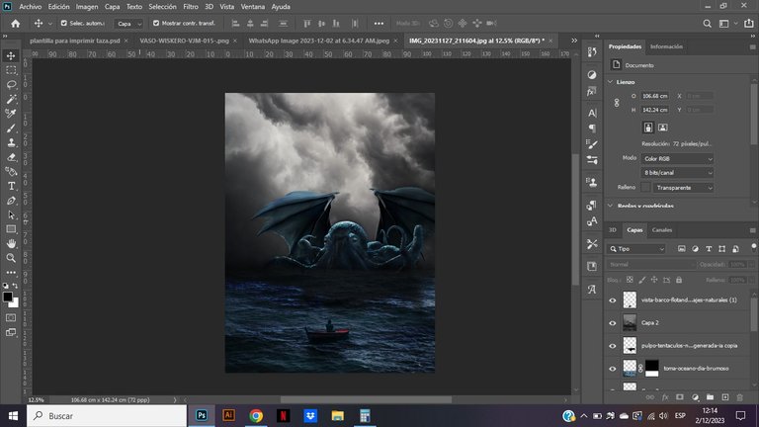
Task: Reset default foreground and background colors
Action: (x=6, y=286)
